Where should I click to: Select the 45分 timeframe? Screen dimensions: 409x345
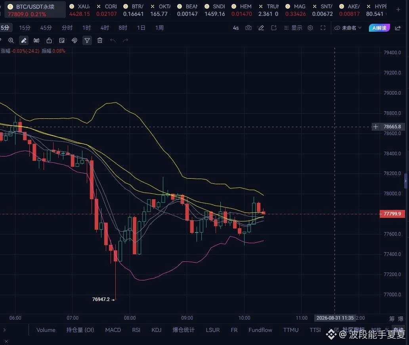(x=46, y=28)
